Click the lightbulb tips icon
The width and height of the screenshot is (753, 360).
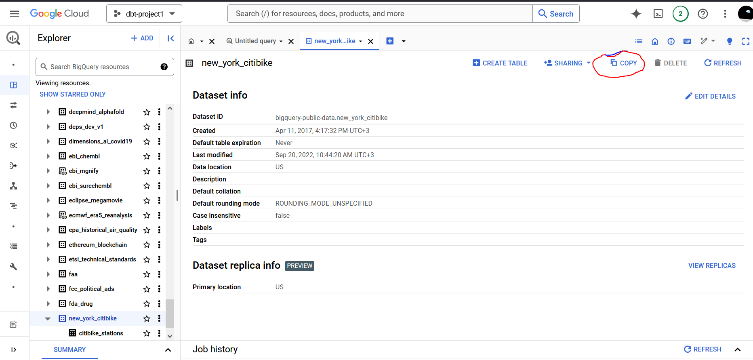pos(730,41)
